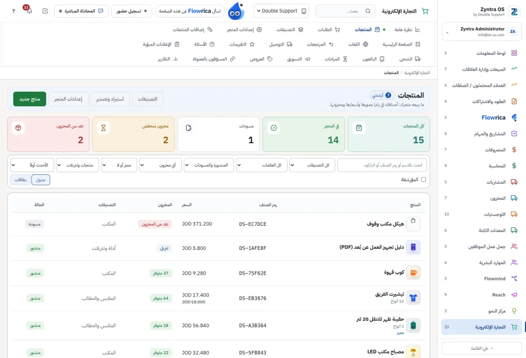Viewport: 526px width, 358px height.
Task: Go to الطلبات orders tab
Action: click(329, 30)
